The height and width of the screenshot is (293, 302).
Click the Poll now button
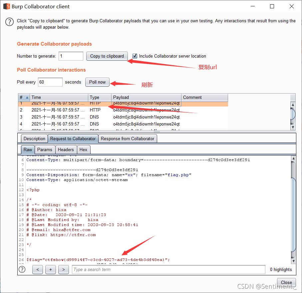(97, 82)
